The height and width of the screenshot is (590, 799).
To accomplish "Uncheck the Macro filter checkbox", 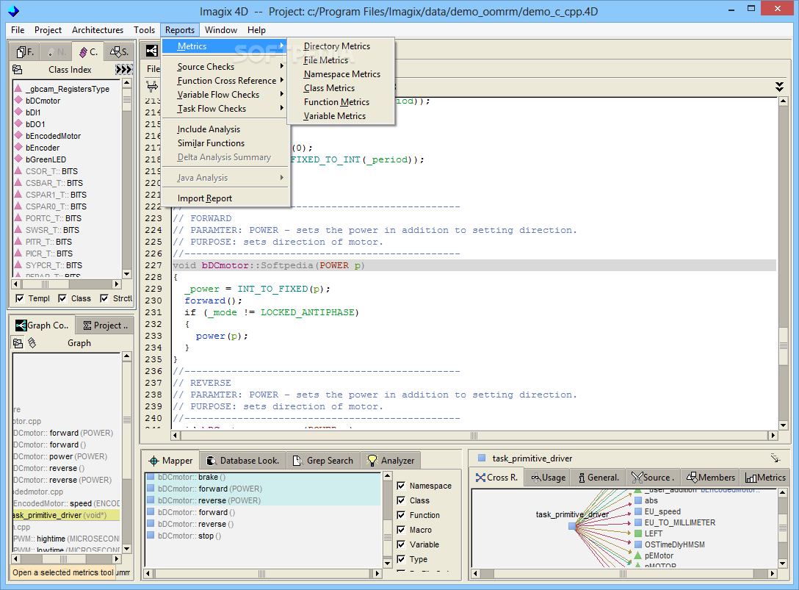I will (x=401, y=530).
